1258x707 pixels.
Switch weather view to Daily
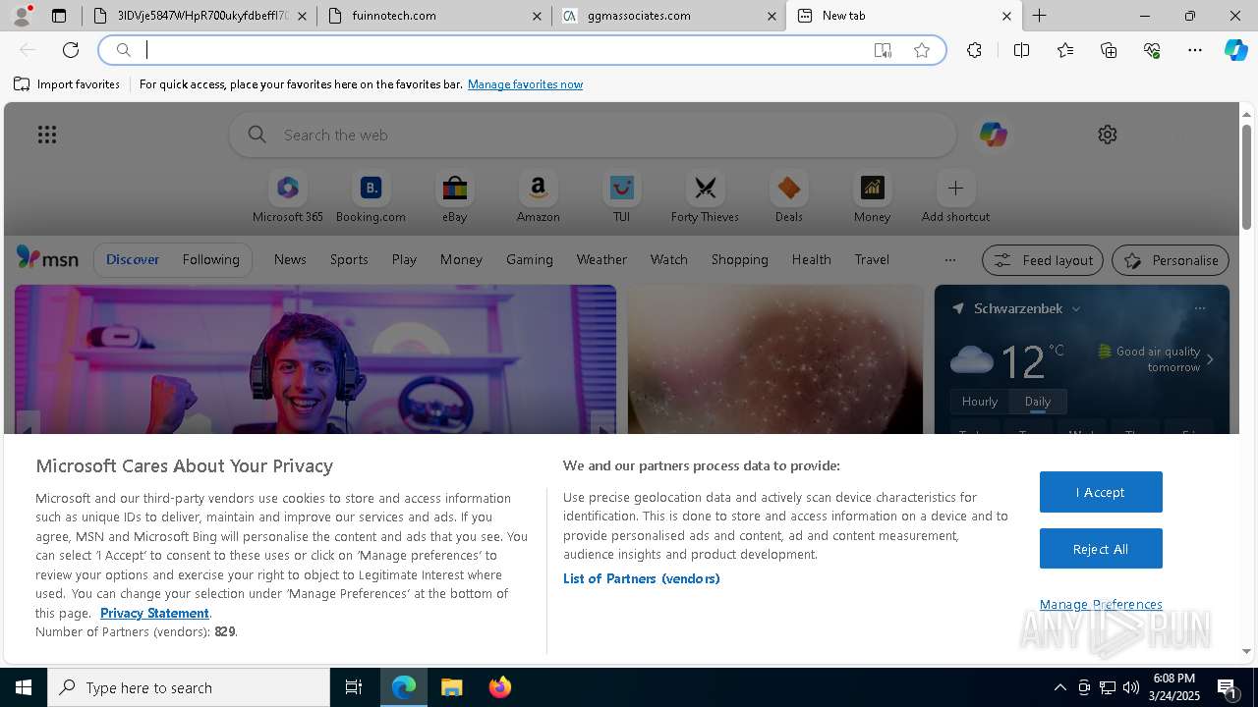tap(1038, 401)
